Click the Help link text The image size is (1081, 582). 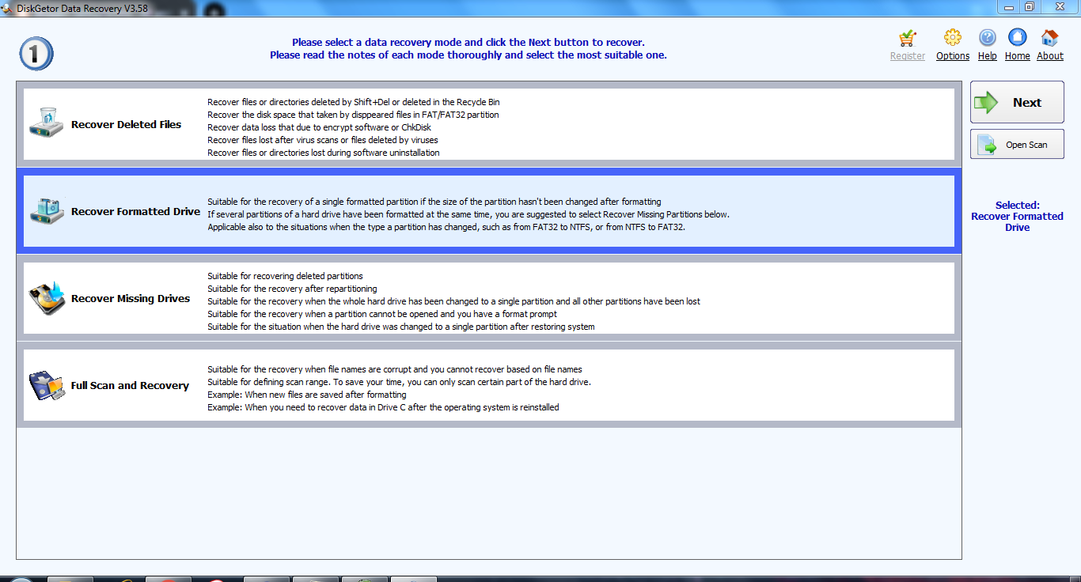tap(987, 55)
